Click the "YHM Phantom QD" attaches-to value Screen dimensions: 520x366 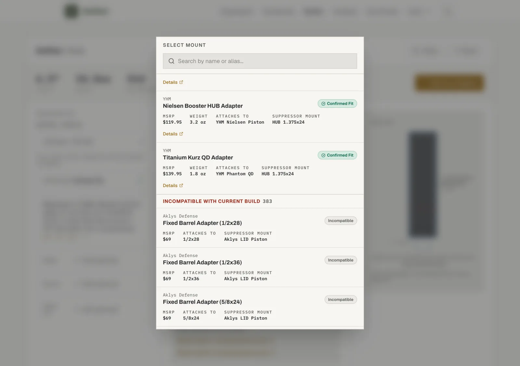coord(235,174)
